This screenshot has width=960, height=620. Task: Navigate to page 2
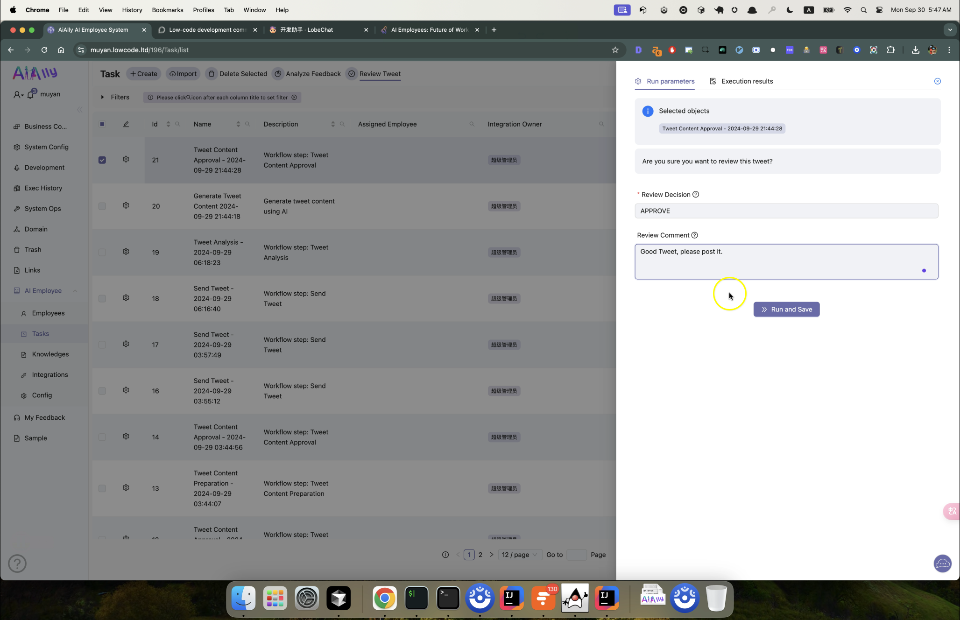coord(480,554)
